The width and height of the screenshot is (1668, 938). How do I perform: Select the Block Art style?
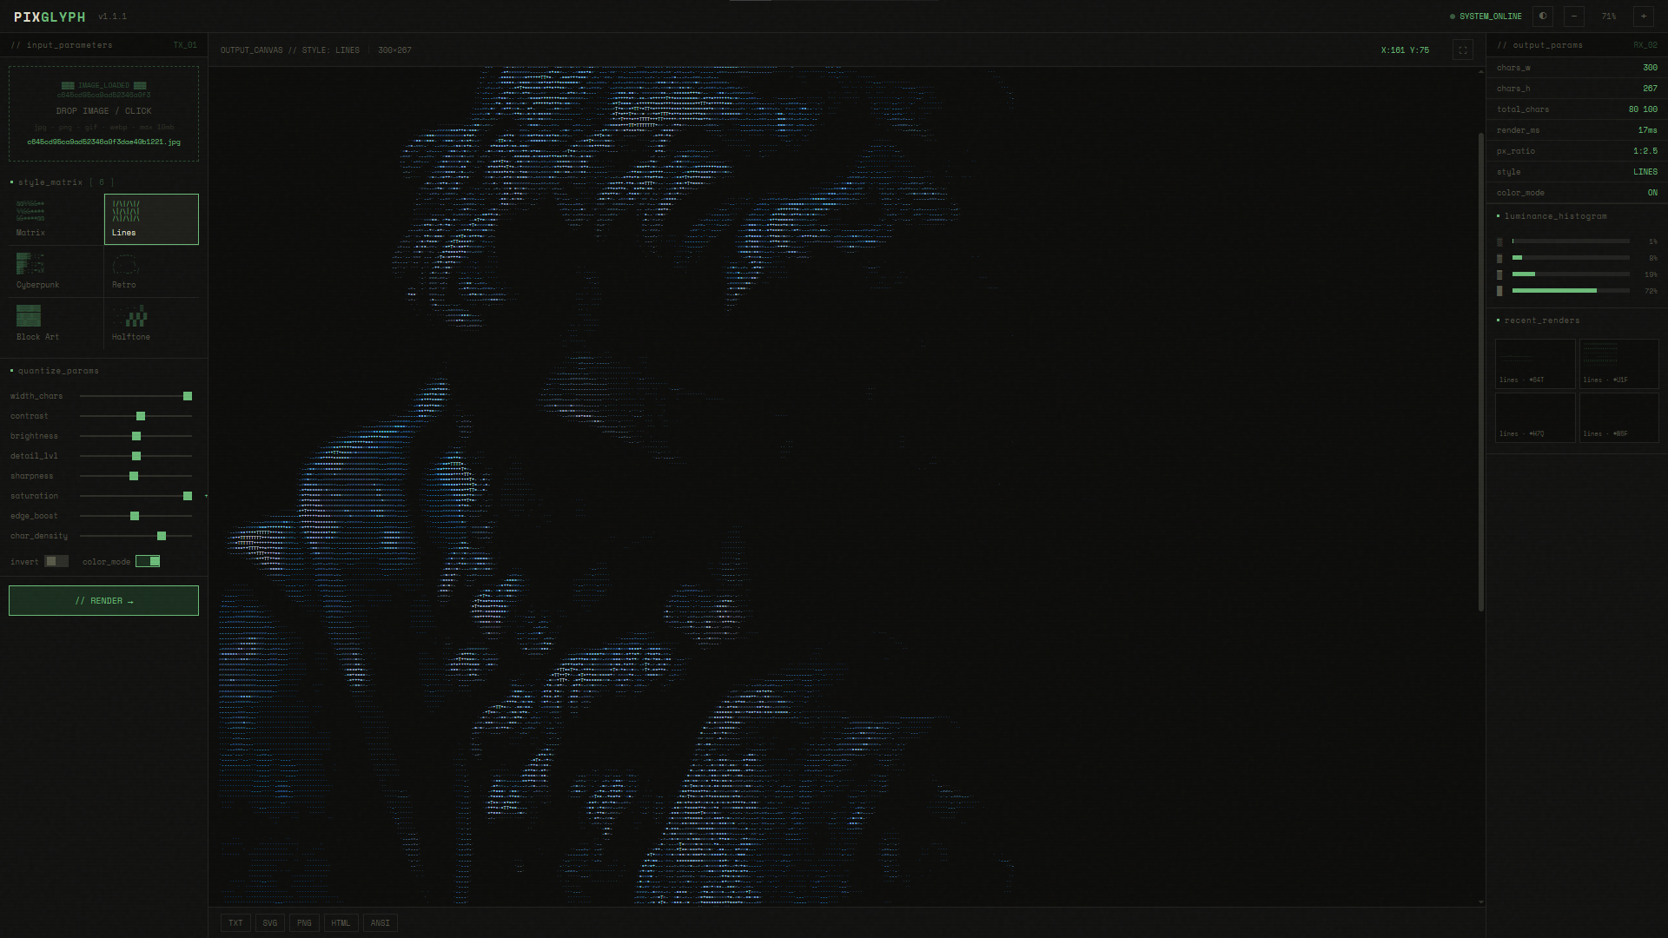56,323
